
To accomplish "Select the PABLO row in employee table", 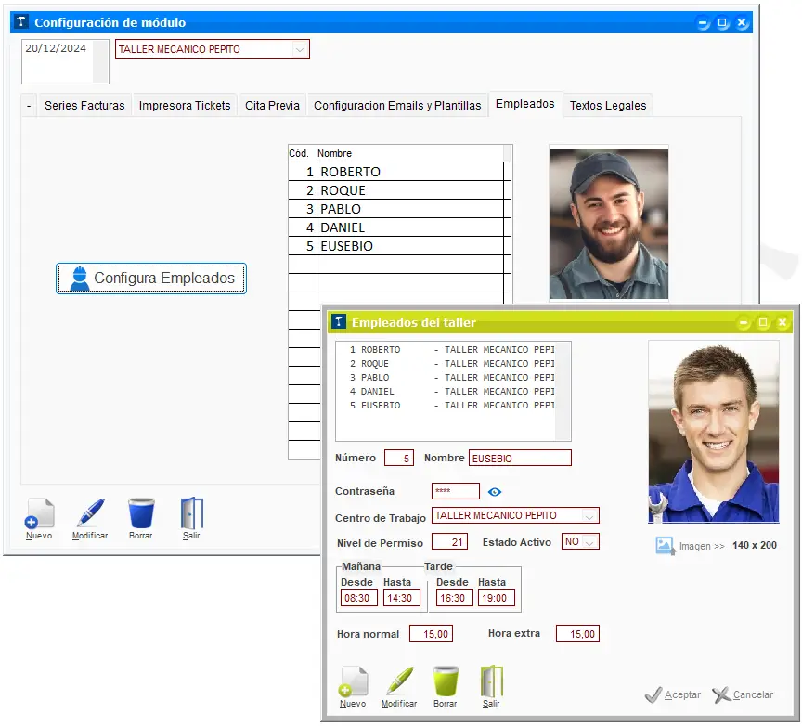I will (408, 209).
